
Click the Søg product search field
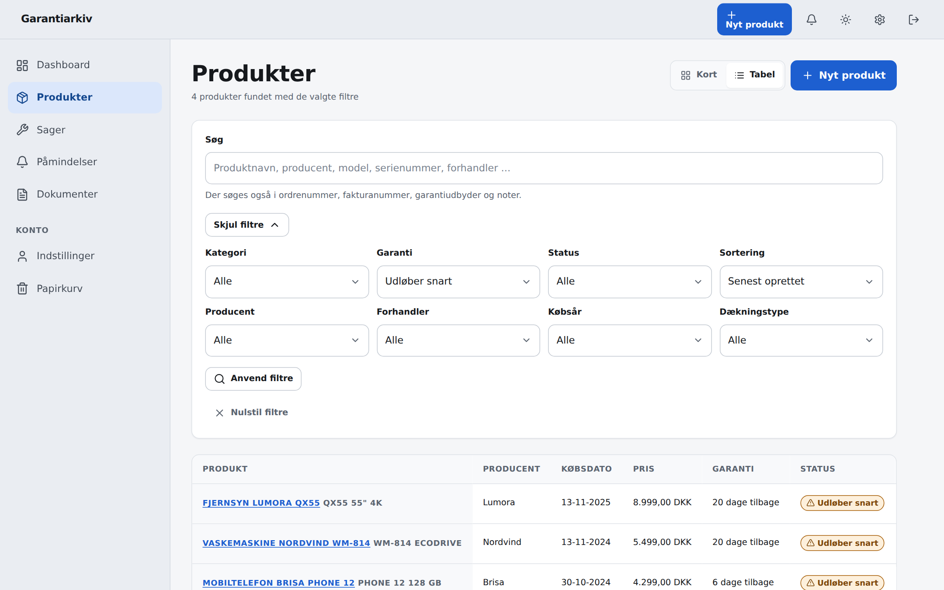point(544,168)
